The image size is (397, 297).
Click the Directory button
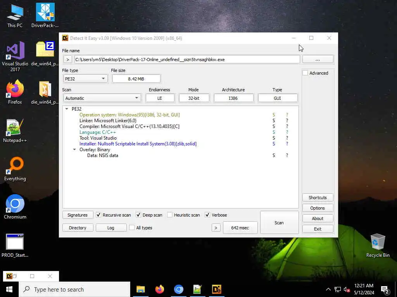(78, 228)
